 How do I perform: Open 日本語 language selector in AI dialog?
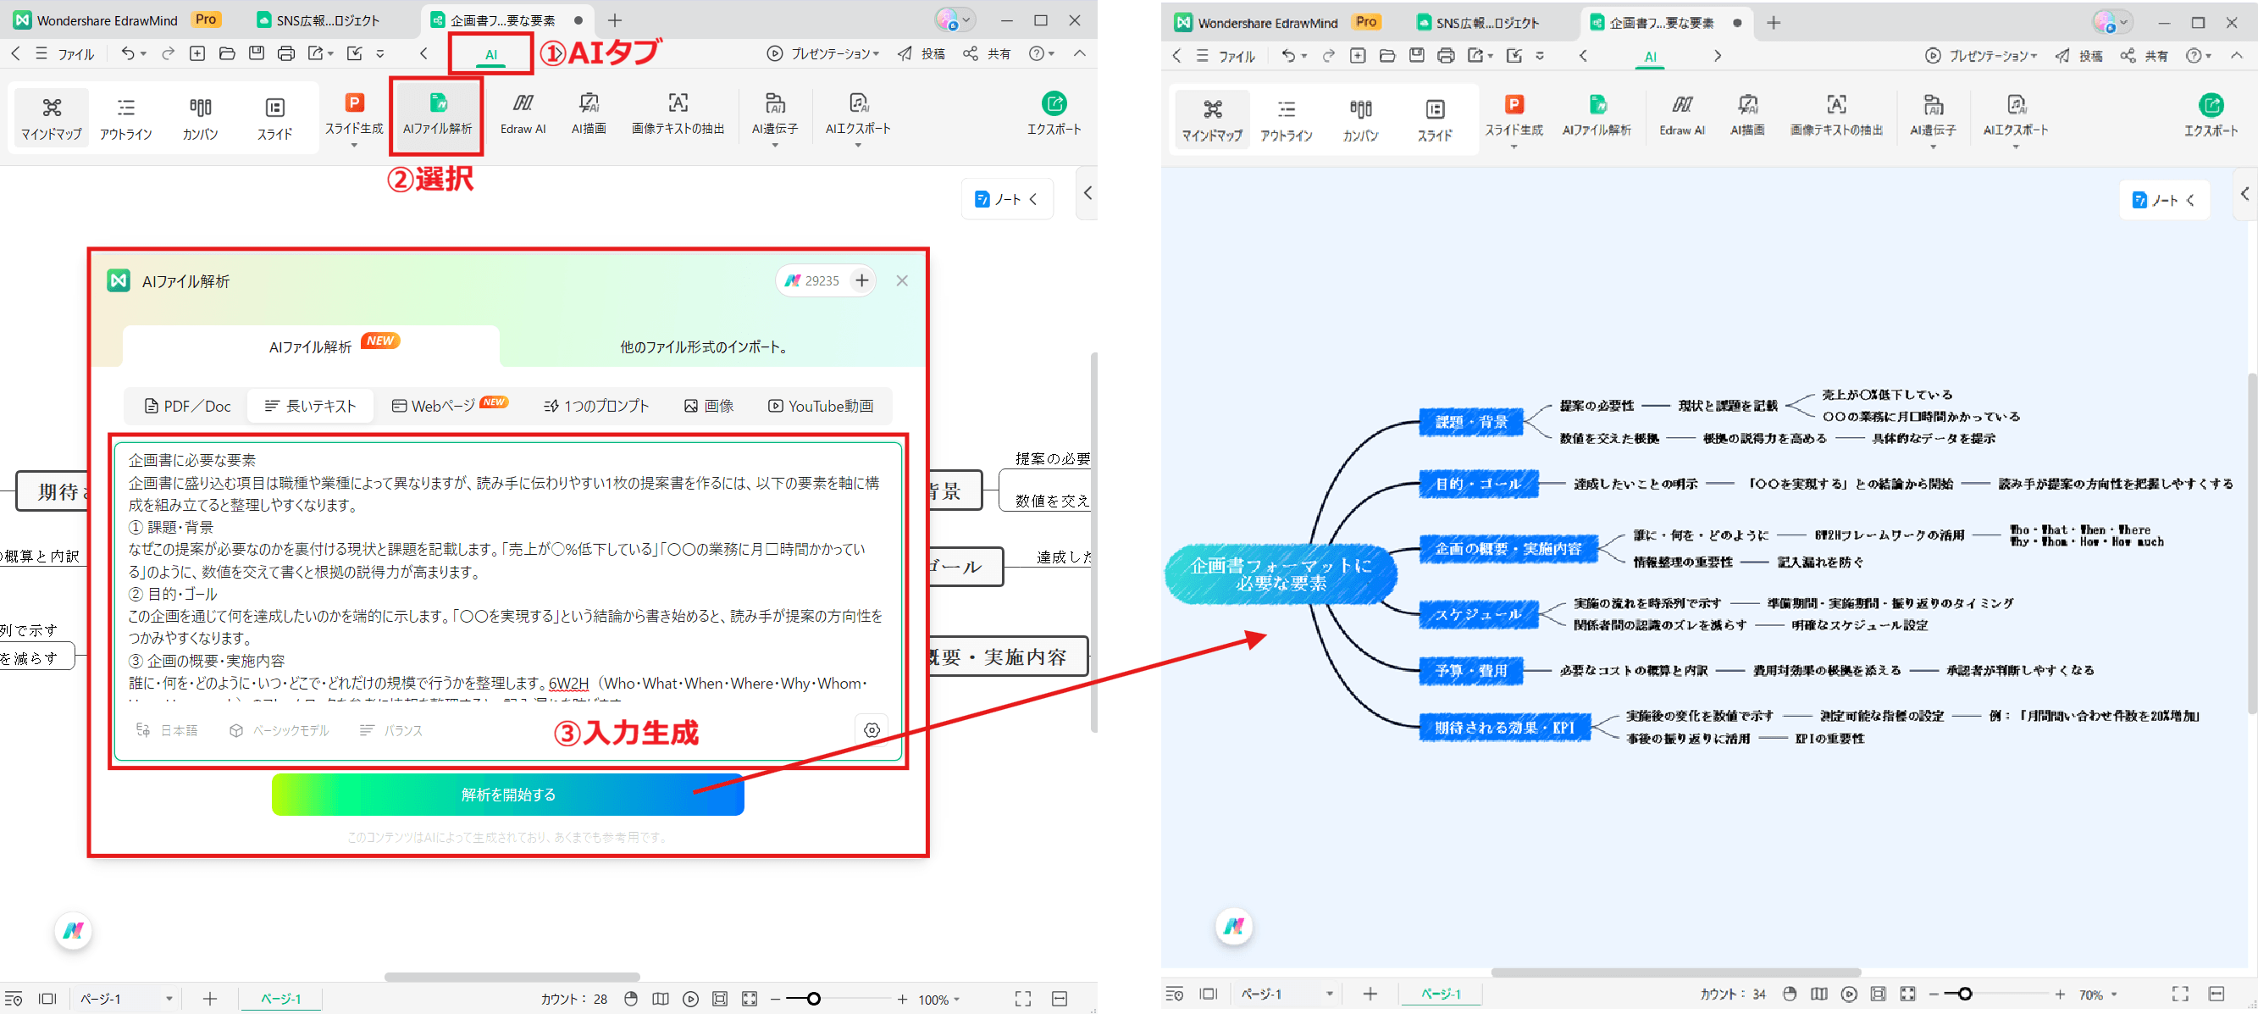point(168,730)
